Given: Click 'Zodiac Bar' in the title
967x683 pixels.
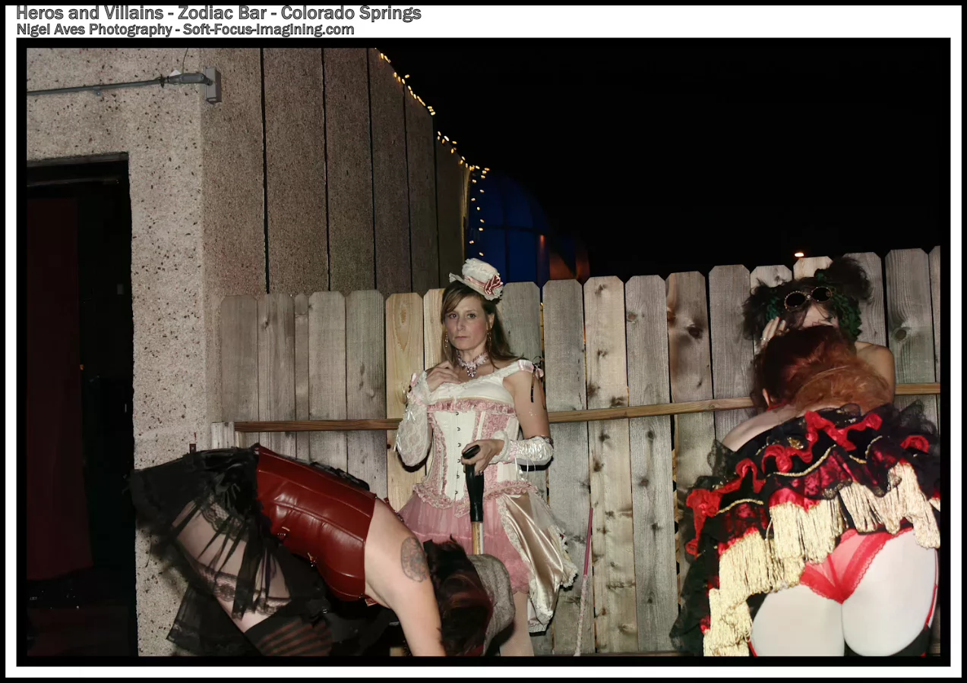Looking at the screenshot, I should pos(223,13).
